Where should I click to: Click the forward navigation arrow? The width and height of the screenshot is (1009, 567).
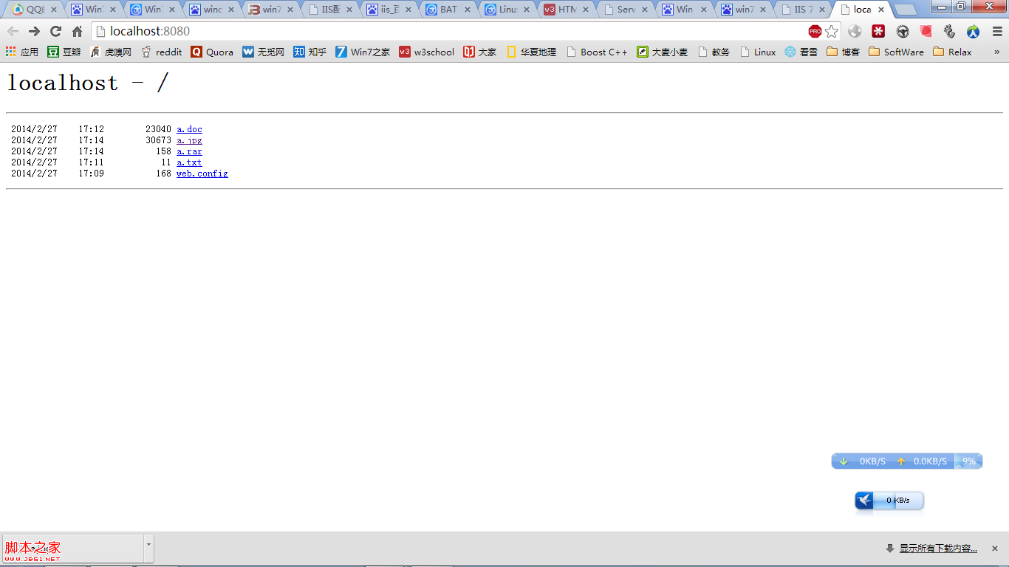coord(34,32)
